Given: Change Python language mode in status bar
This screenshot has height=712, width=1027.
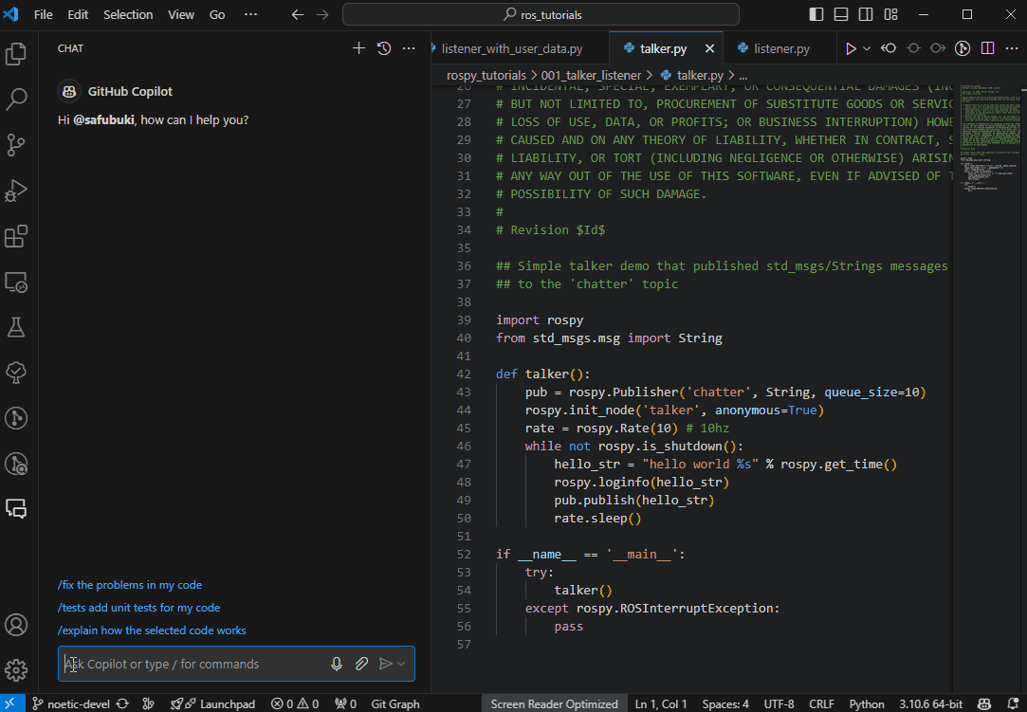Looking at the screenshot, I should coord(867,703).
